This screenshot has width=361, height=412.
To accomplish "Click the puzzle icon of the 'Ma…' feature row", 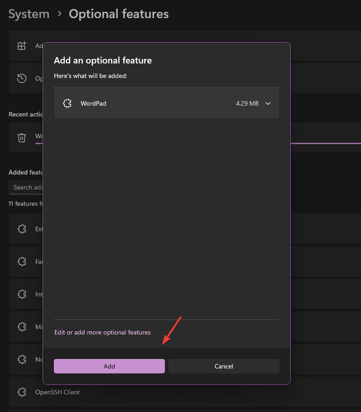I will [x=22, y=326].
